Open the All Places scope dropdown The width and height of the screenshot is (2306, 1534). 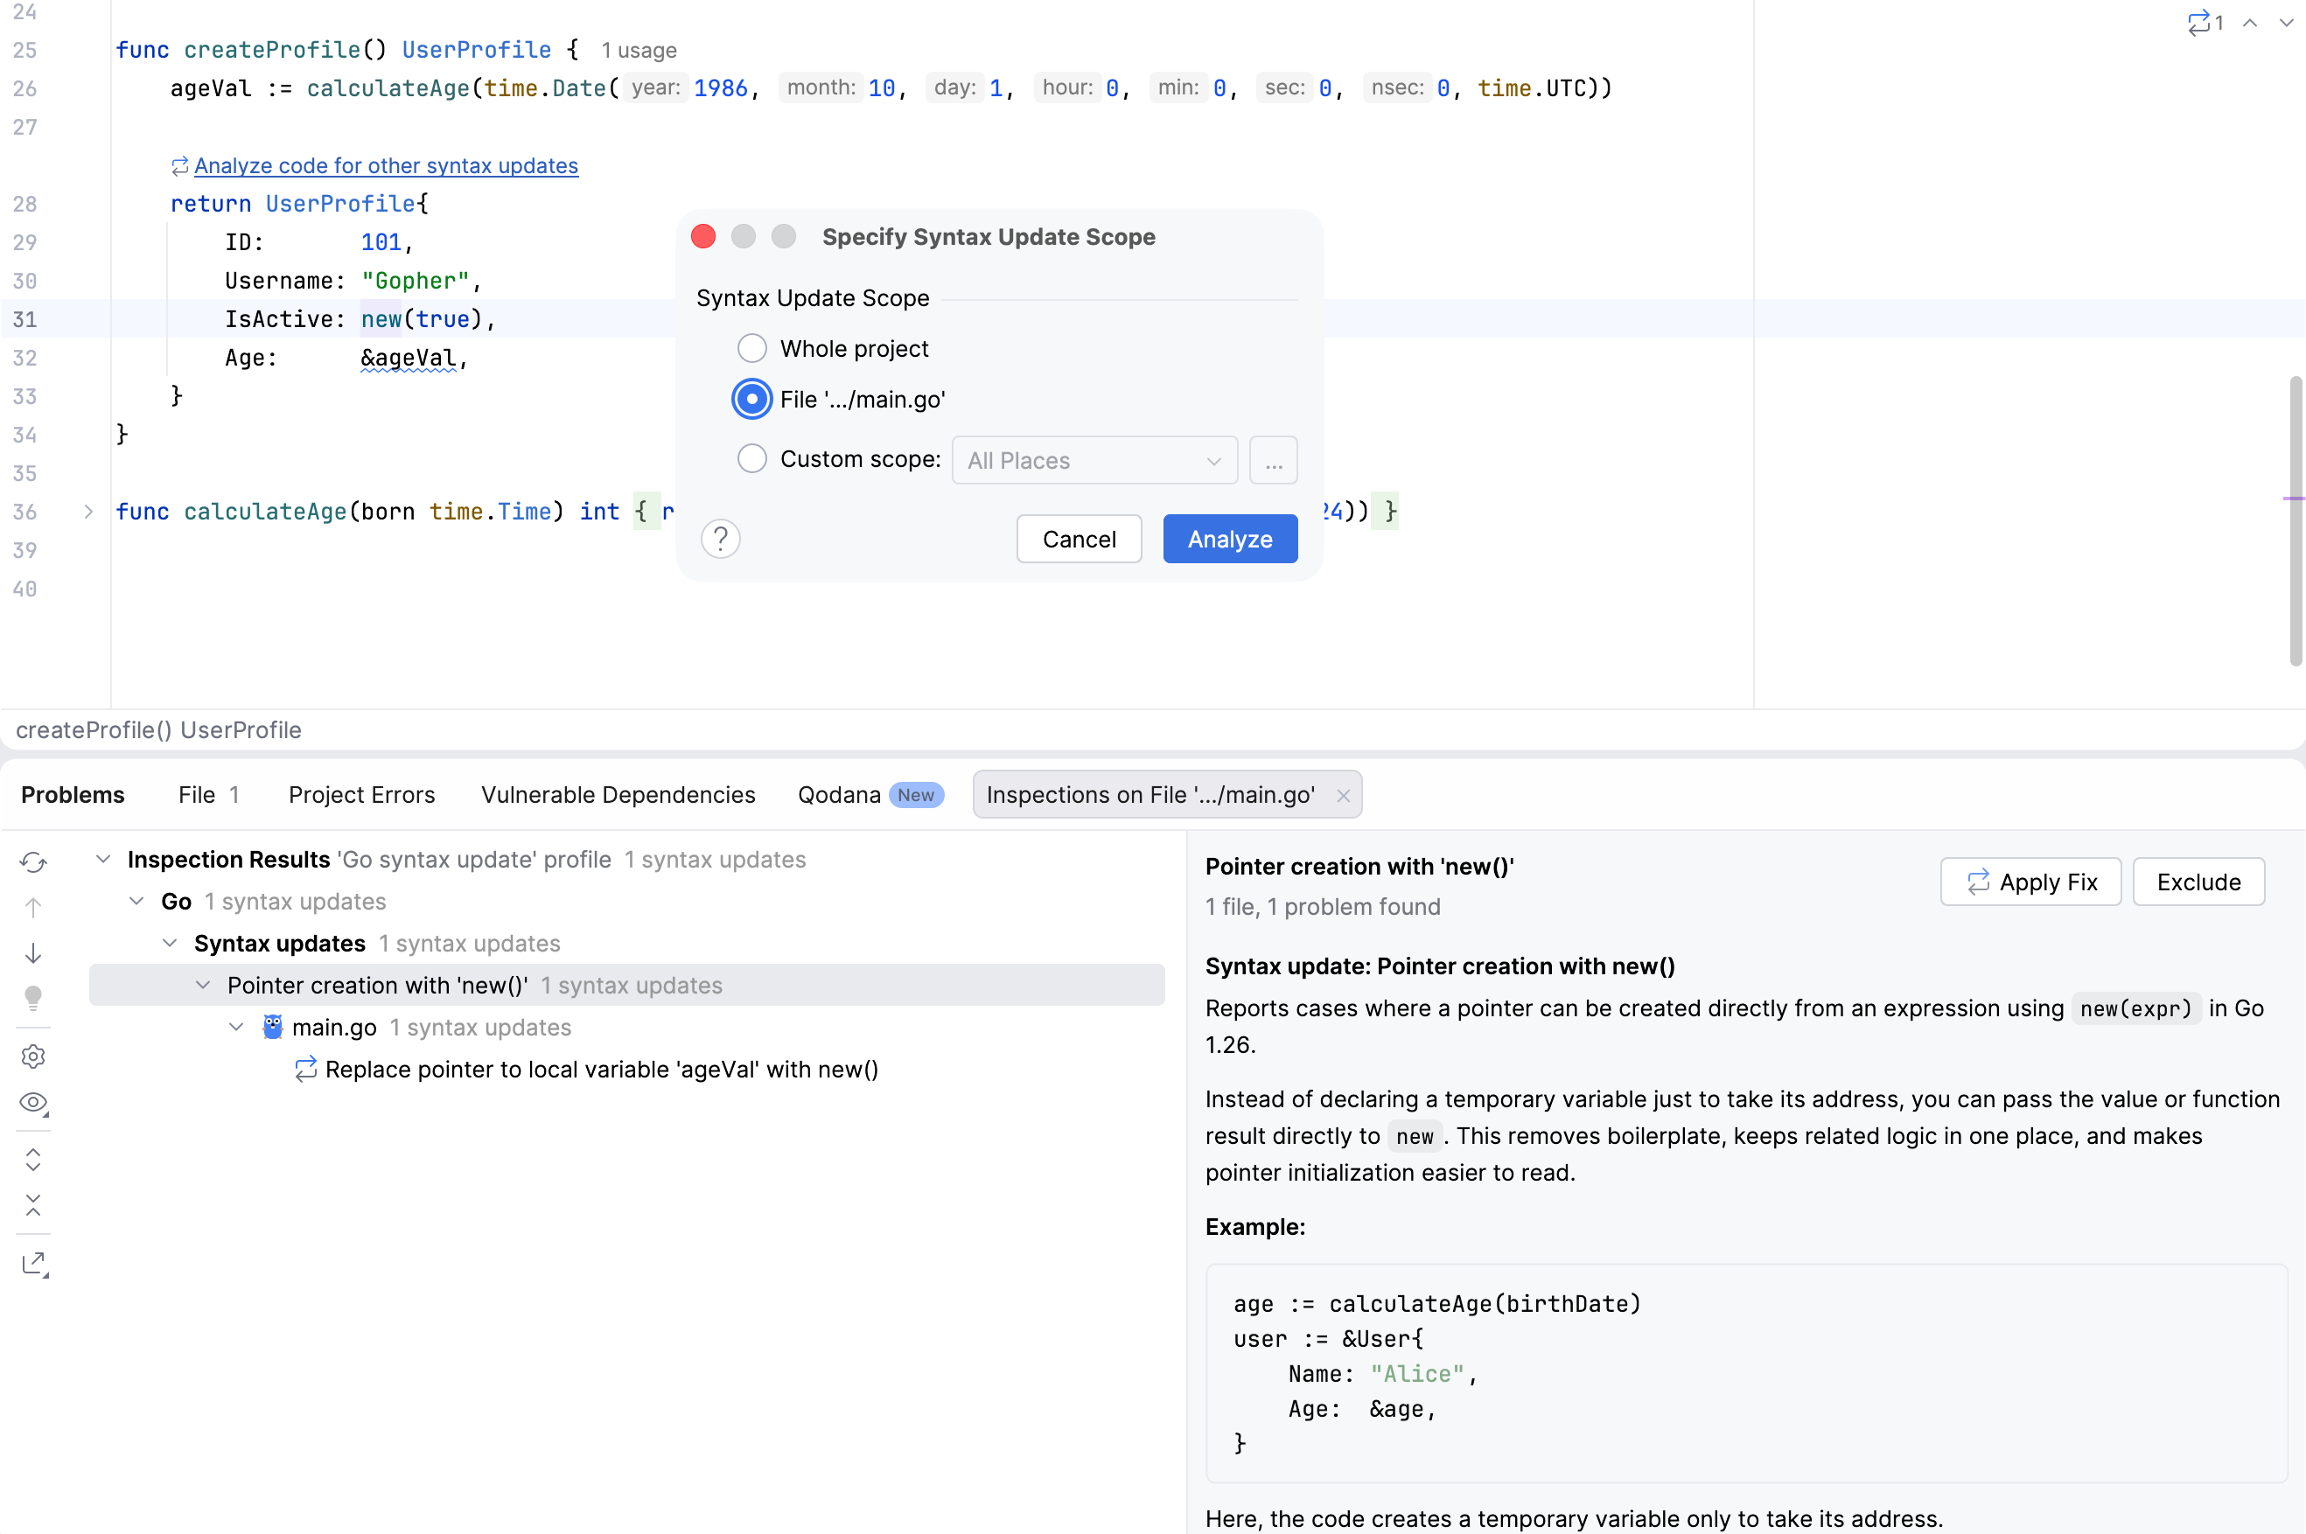(x=1094, y=460)
